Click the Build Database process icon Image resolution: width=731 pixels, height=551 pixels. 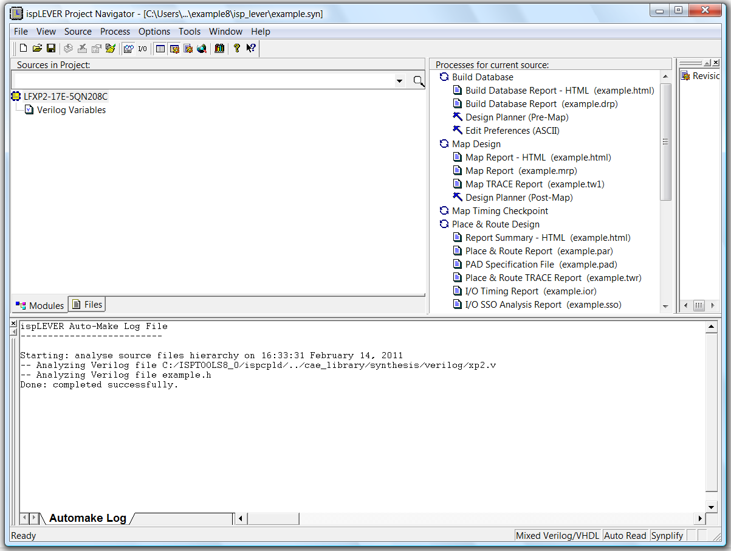pos(444,77)
